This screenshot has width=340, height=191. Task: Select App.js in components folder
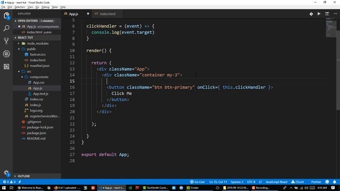click(x=37, y=88)
